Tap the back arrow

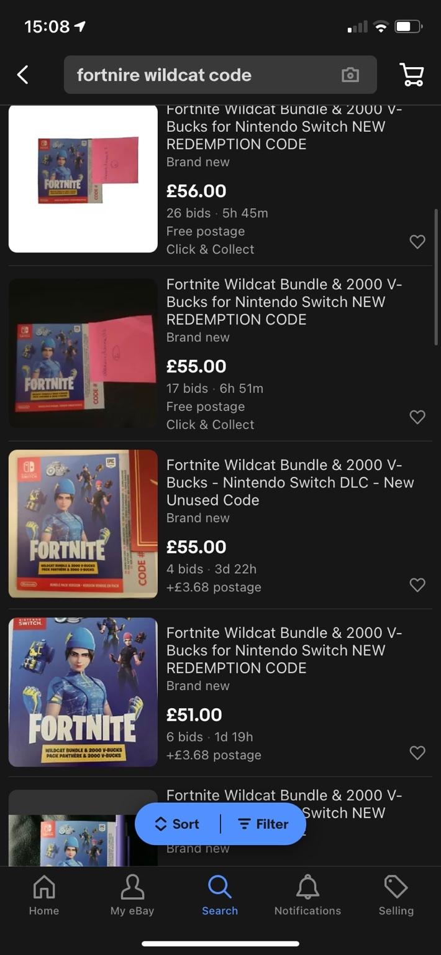22,74
